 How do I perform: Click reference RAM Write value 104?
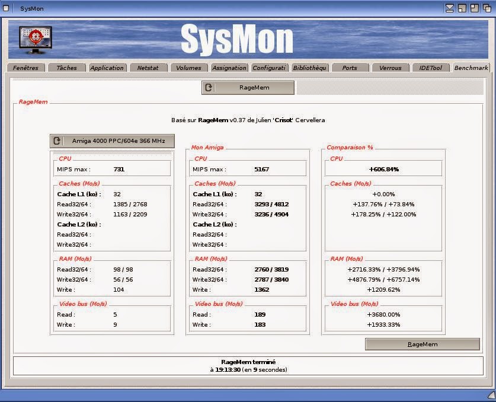pyautogui.click(x=119, y=289)
